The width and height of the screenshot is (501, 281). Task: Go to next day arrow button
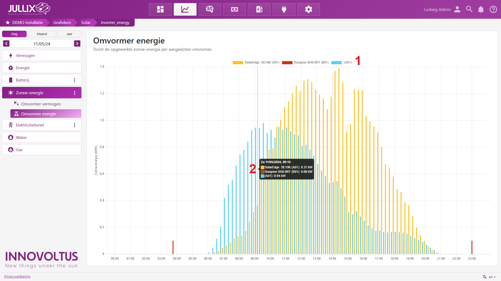[77, 43]
